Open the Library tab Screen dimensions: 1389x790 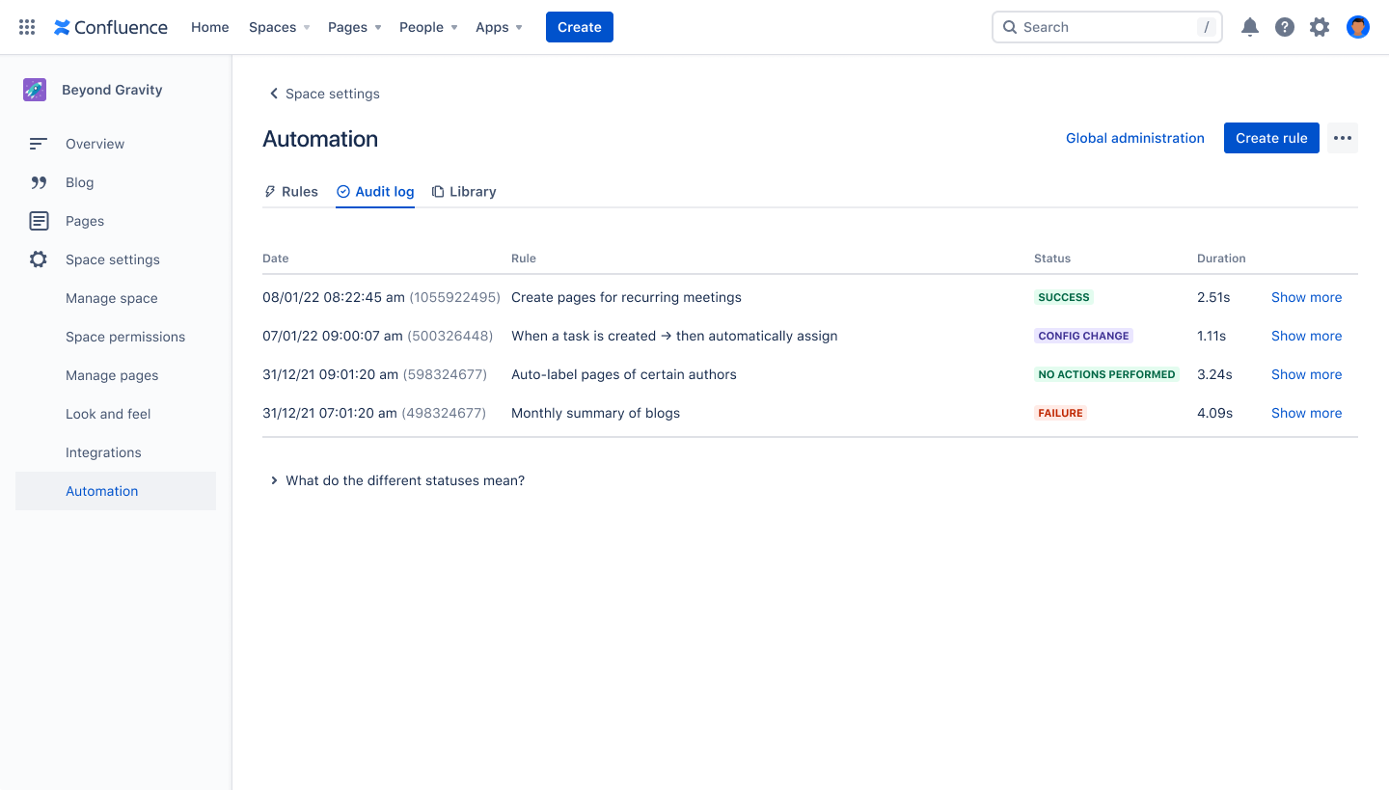(464, 191)
